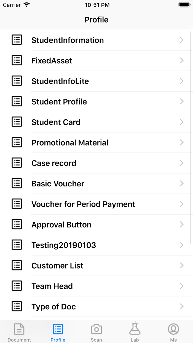Click the list icon beside Team Head
Viewport: 193px width, 343px height.
click(17, 286)
